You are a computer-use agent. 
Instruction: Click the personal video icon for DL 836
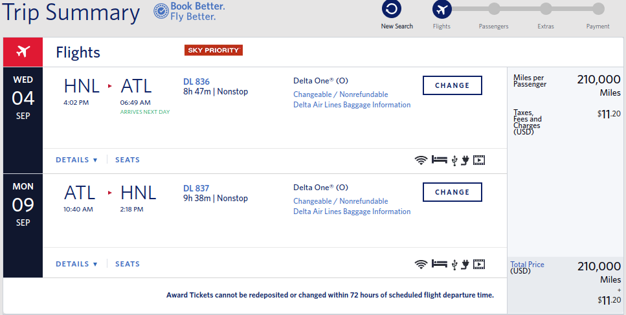pyautogui.click(x=478, y=160)
